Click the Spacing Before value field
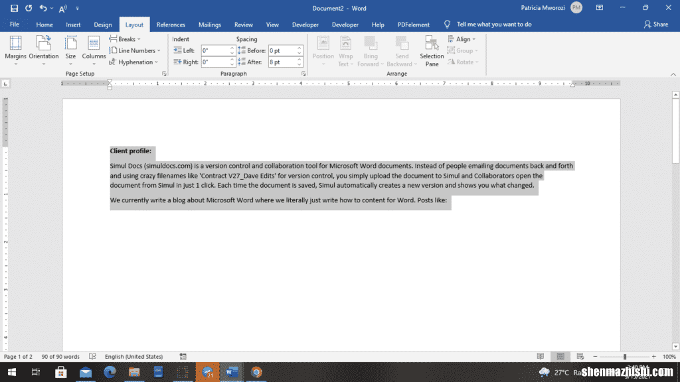Image resolution: width=680 pixels, height=382 pixels. click(282, 50)
